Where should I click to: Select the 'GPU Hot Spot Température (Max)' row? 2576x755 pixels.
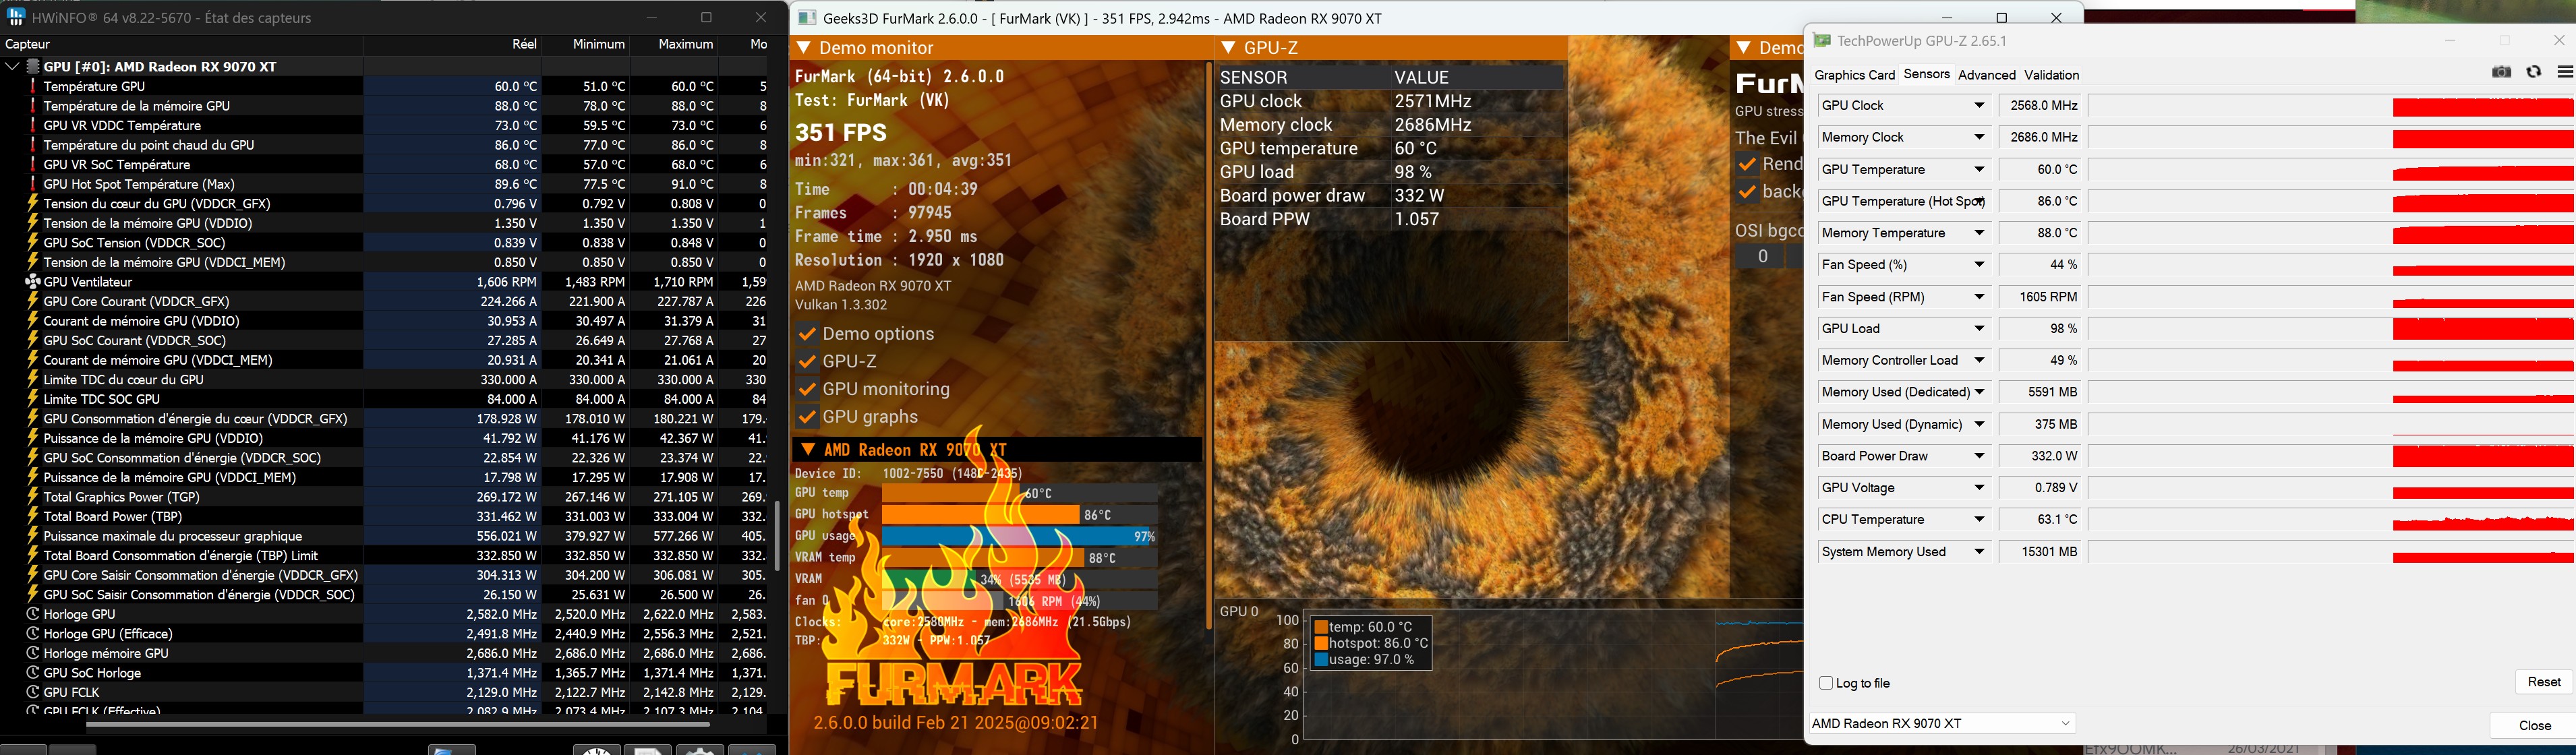(x=384, y=184)
